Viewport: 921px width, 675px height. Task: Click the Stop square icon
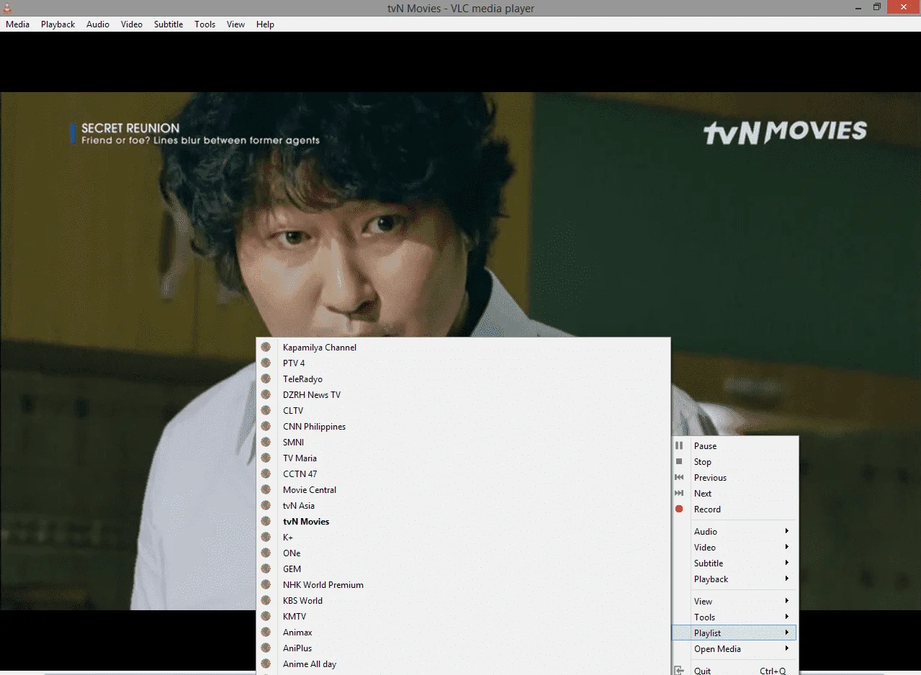tap(678, 461)
